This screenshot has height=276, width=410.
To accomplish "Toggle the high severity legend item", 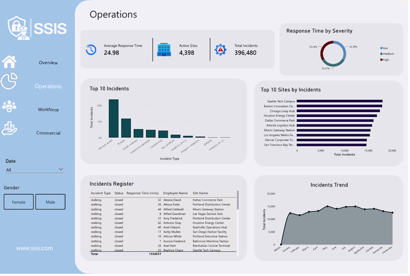I will pyautogui.click(x=385, y=60).
